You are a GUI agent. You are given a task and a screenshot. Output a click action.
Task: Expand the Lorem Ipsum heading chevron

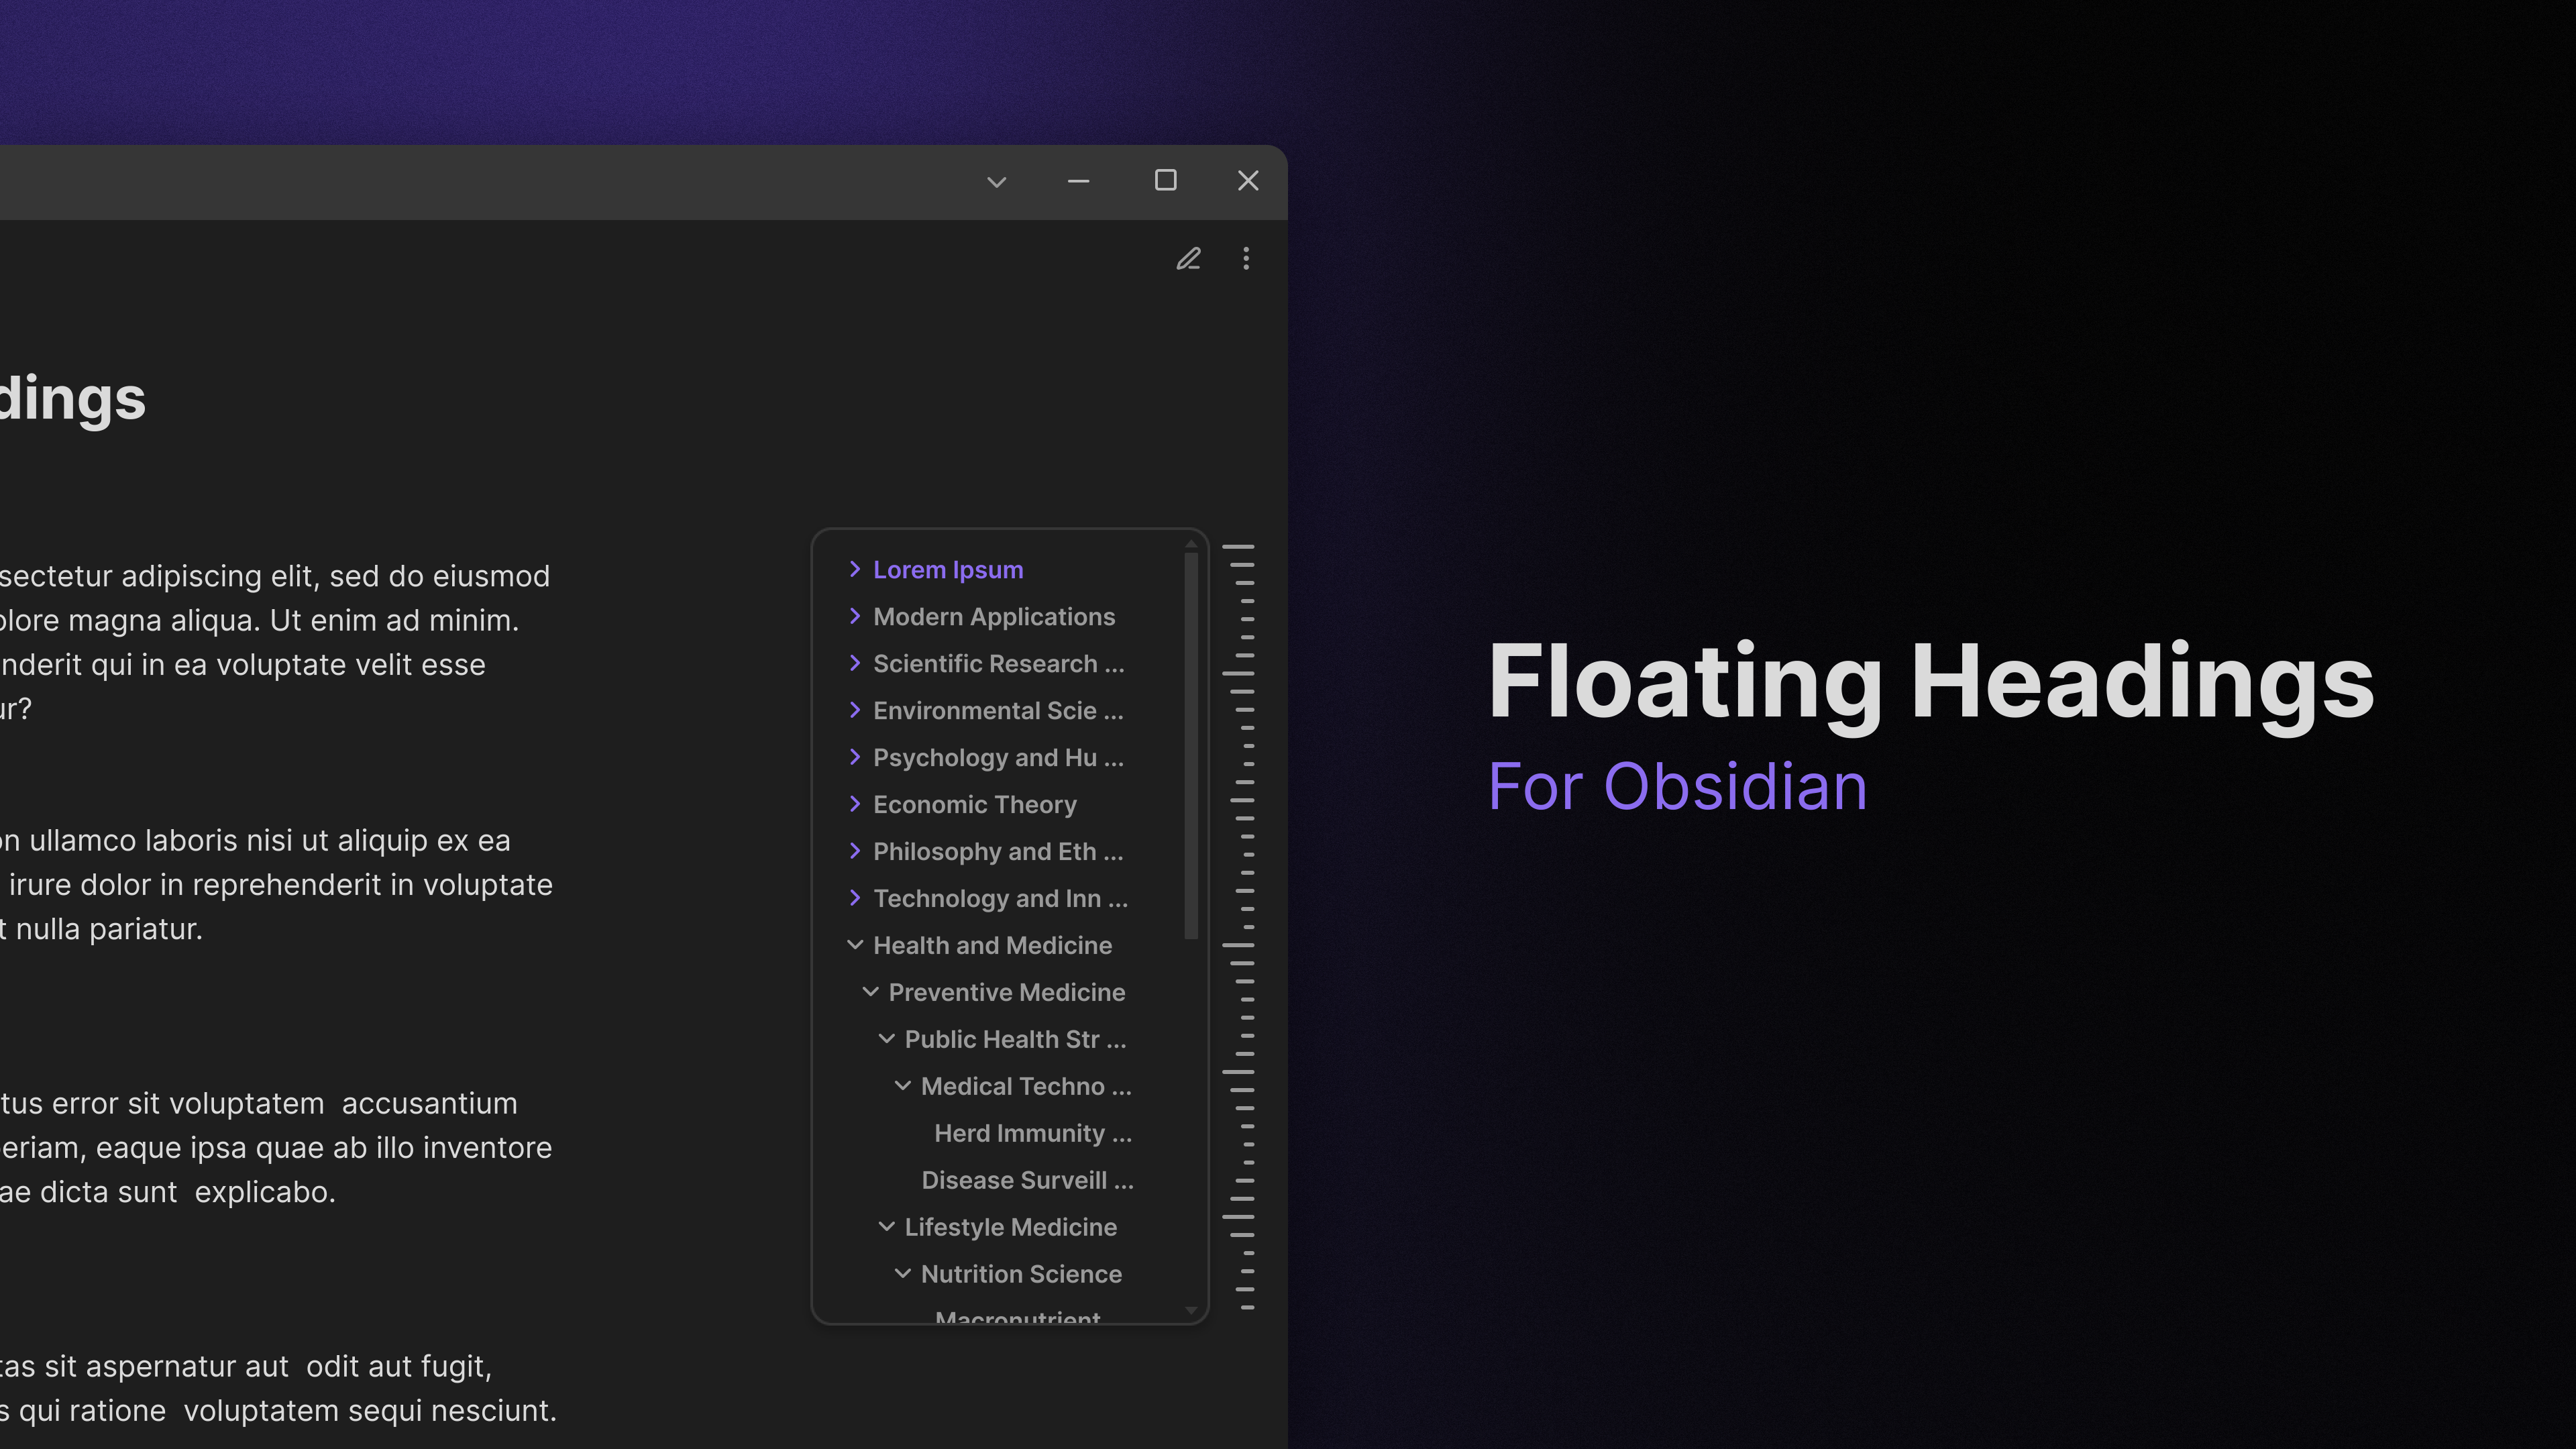point(855,569)
